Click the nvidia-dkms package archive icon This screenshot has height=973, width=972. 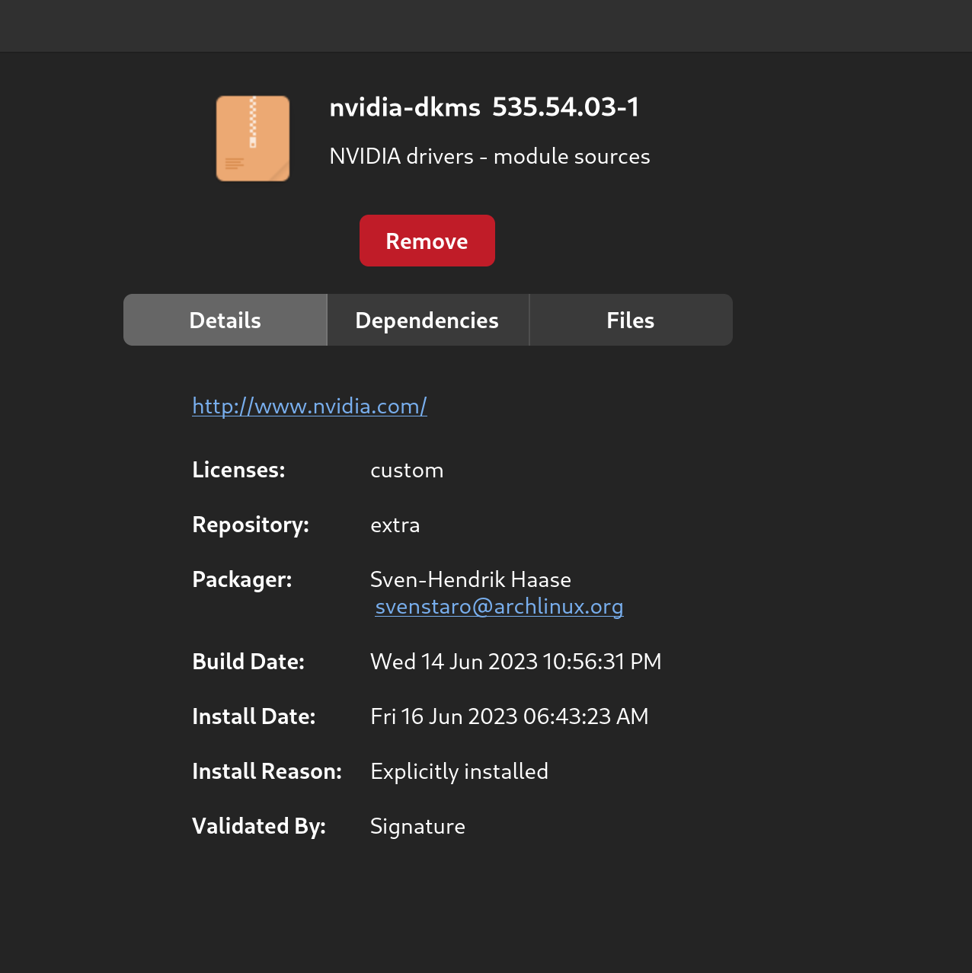[x=253, y=139]
